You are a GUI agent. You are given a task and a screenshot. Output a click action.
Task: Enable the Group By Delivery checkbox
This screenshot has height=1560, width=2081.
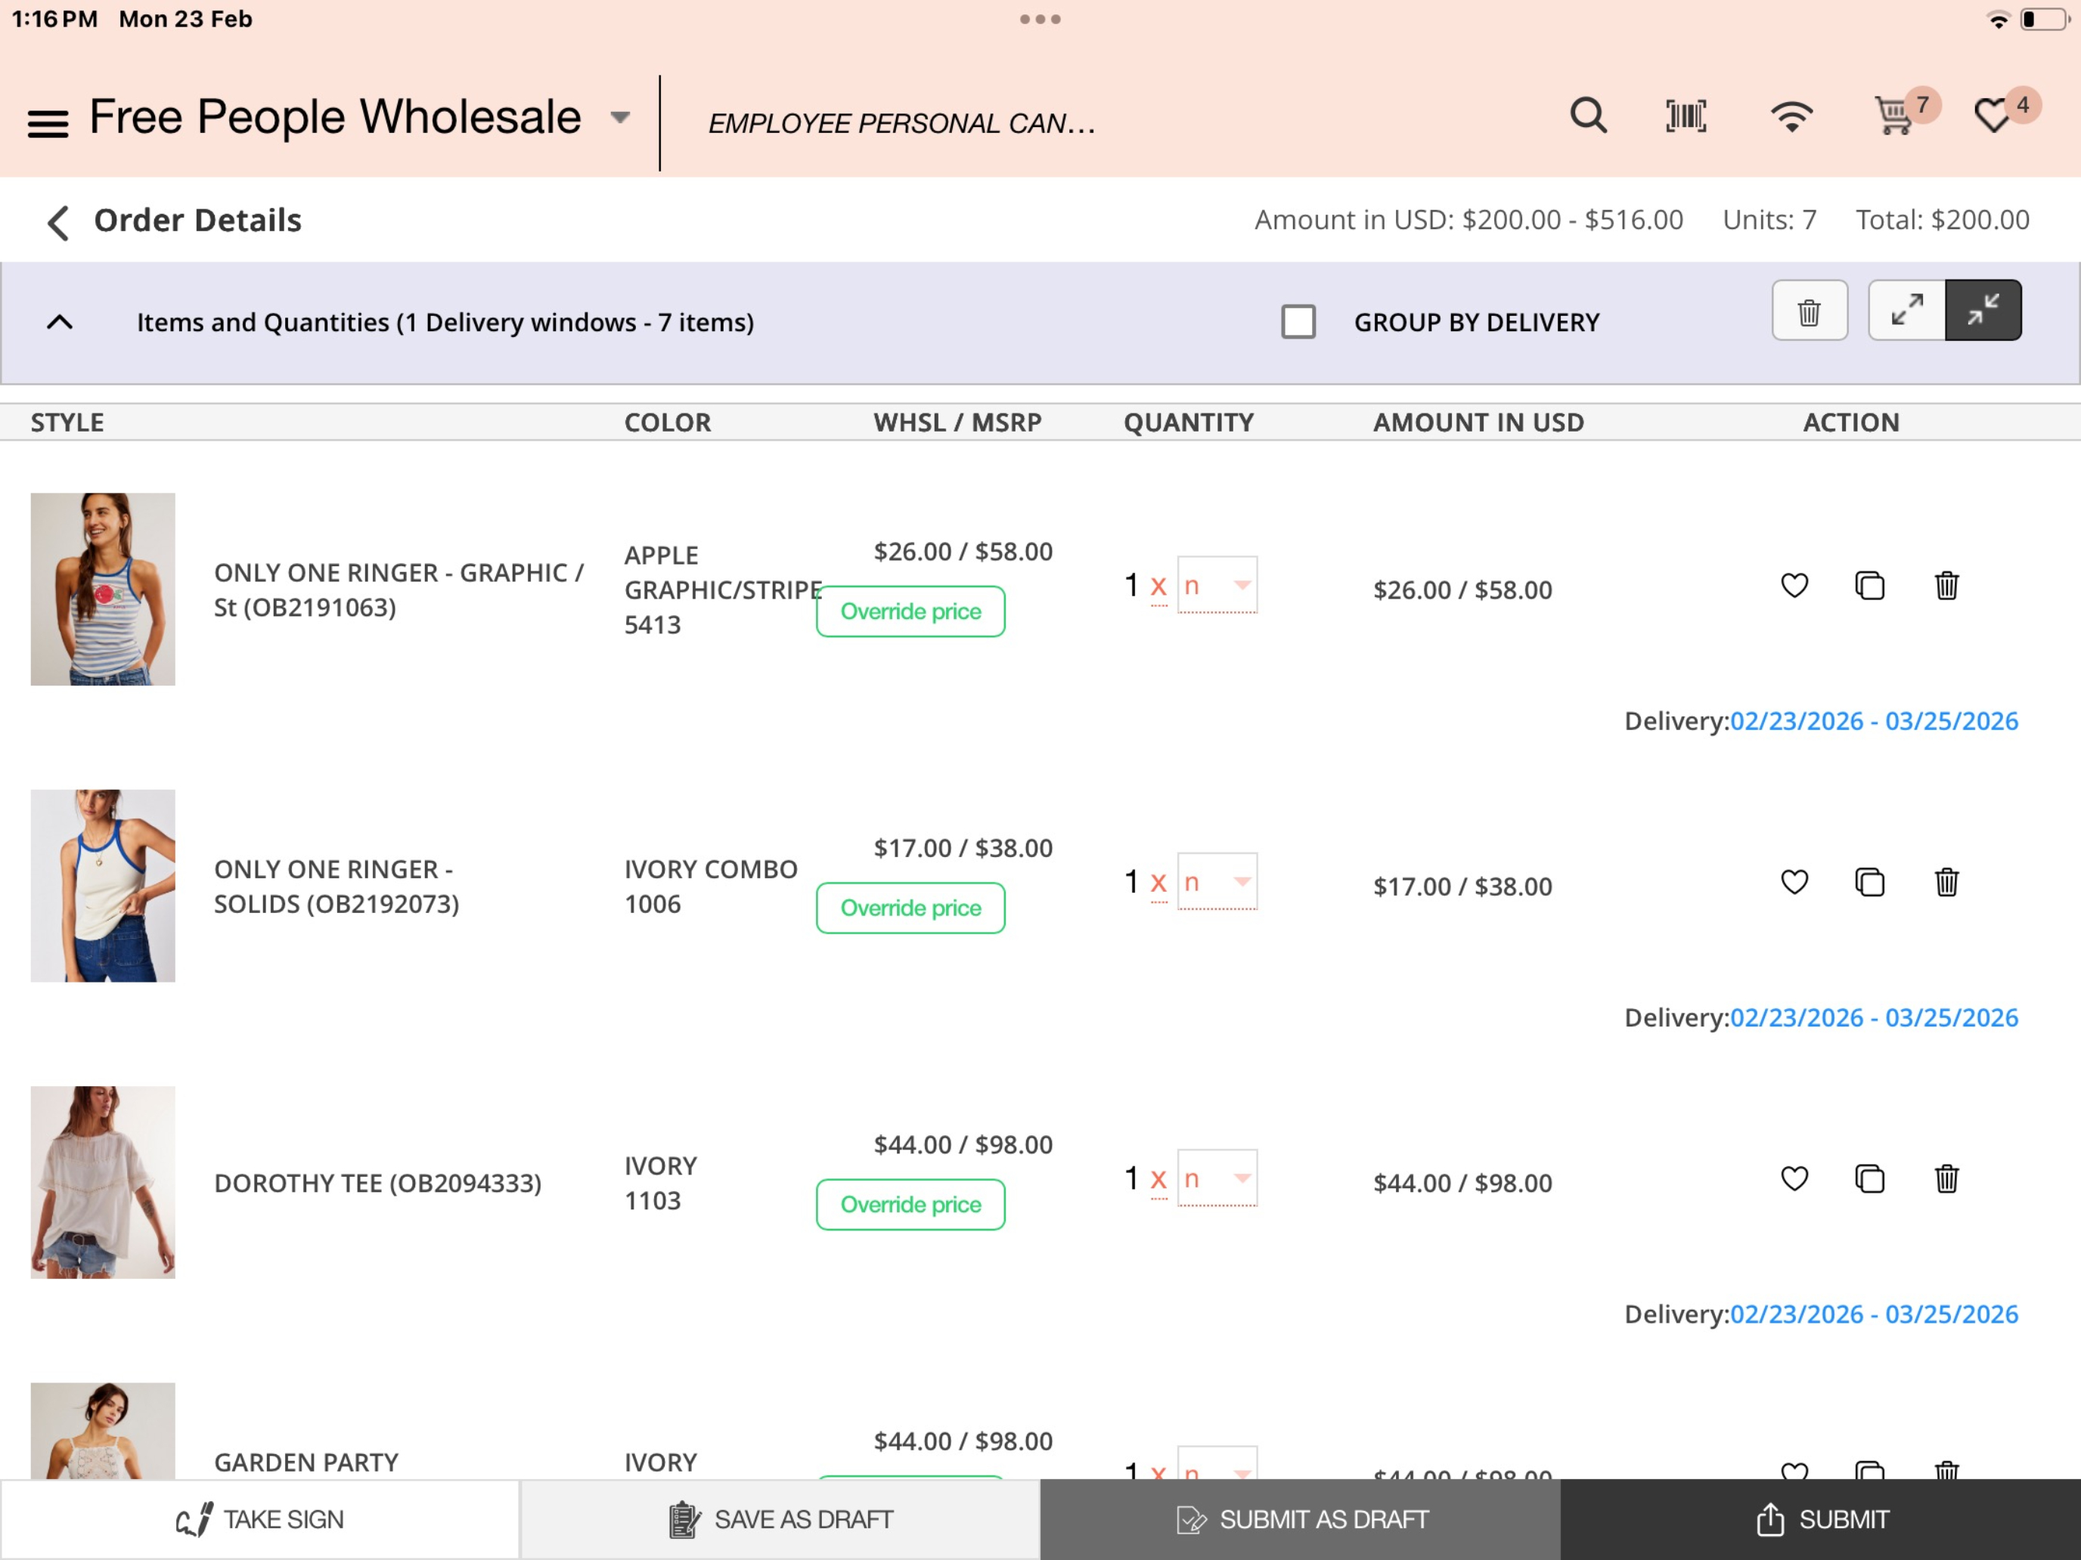(x=1298, y=321)
